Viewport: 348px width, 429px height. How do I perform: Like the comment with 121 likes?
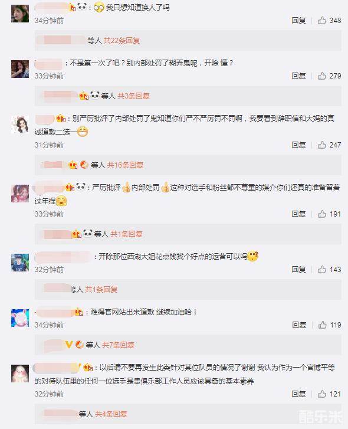click(322, 394)
